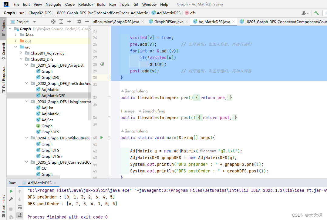Expand the folded post() method on line 36
The height and width of the screenshot is (220, 327).
109,118
